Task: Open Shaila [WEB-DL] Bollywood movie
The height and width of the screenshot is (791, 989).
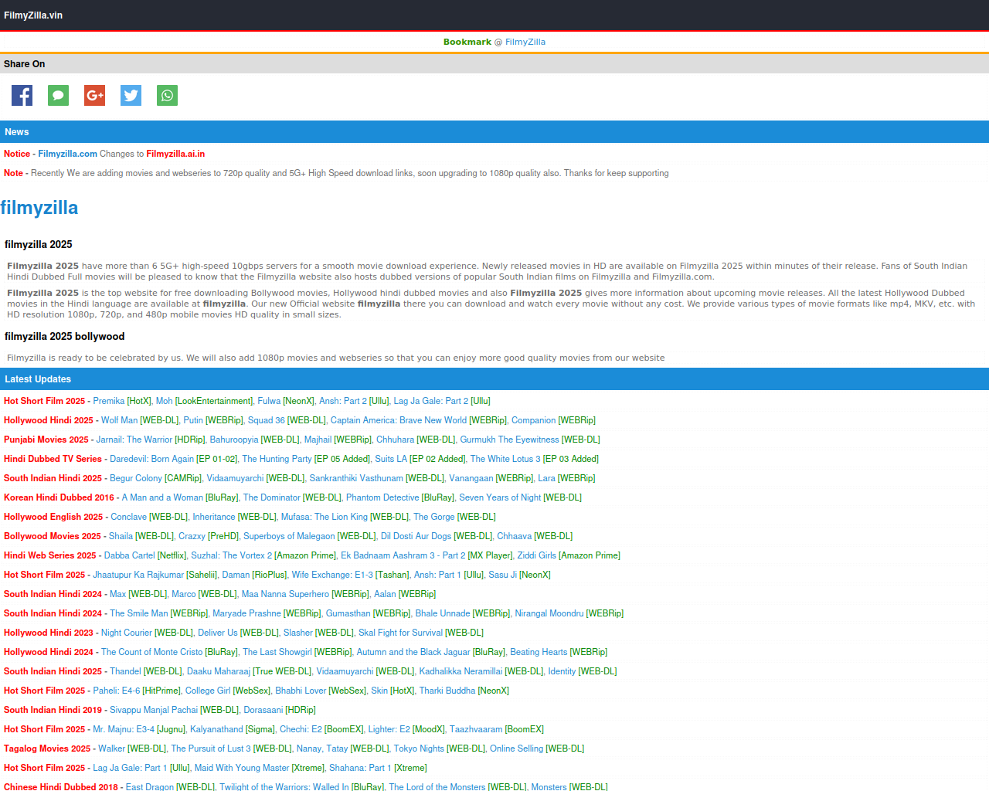Action: point(141,536)
